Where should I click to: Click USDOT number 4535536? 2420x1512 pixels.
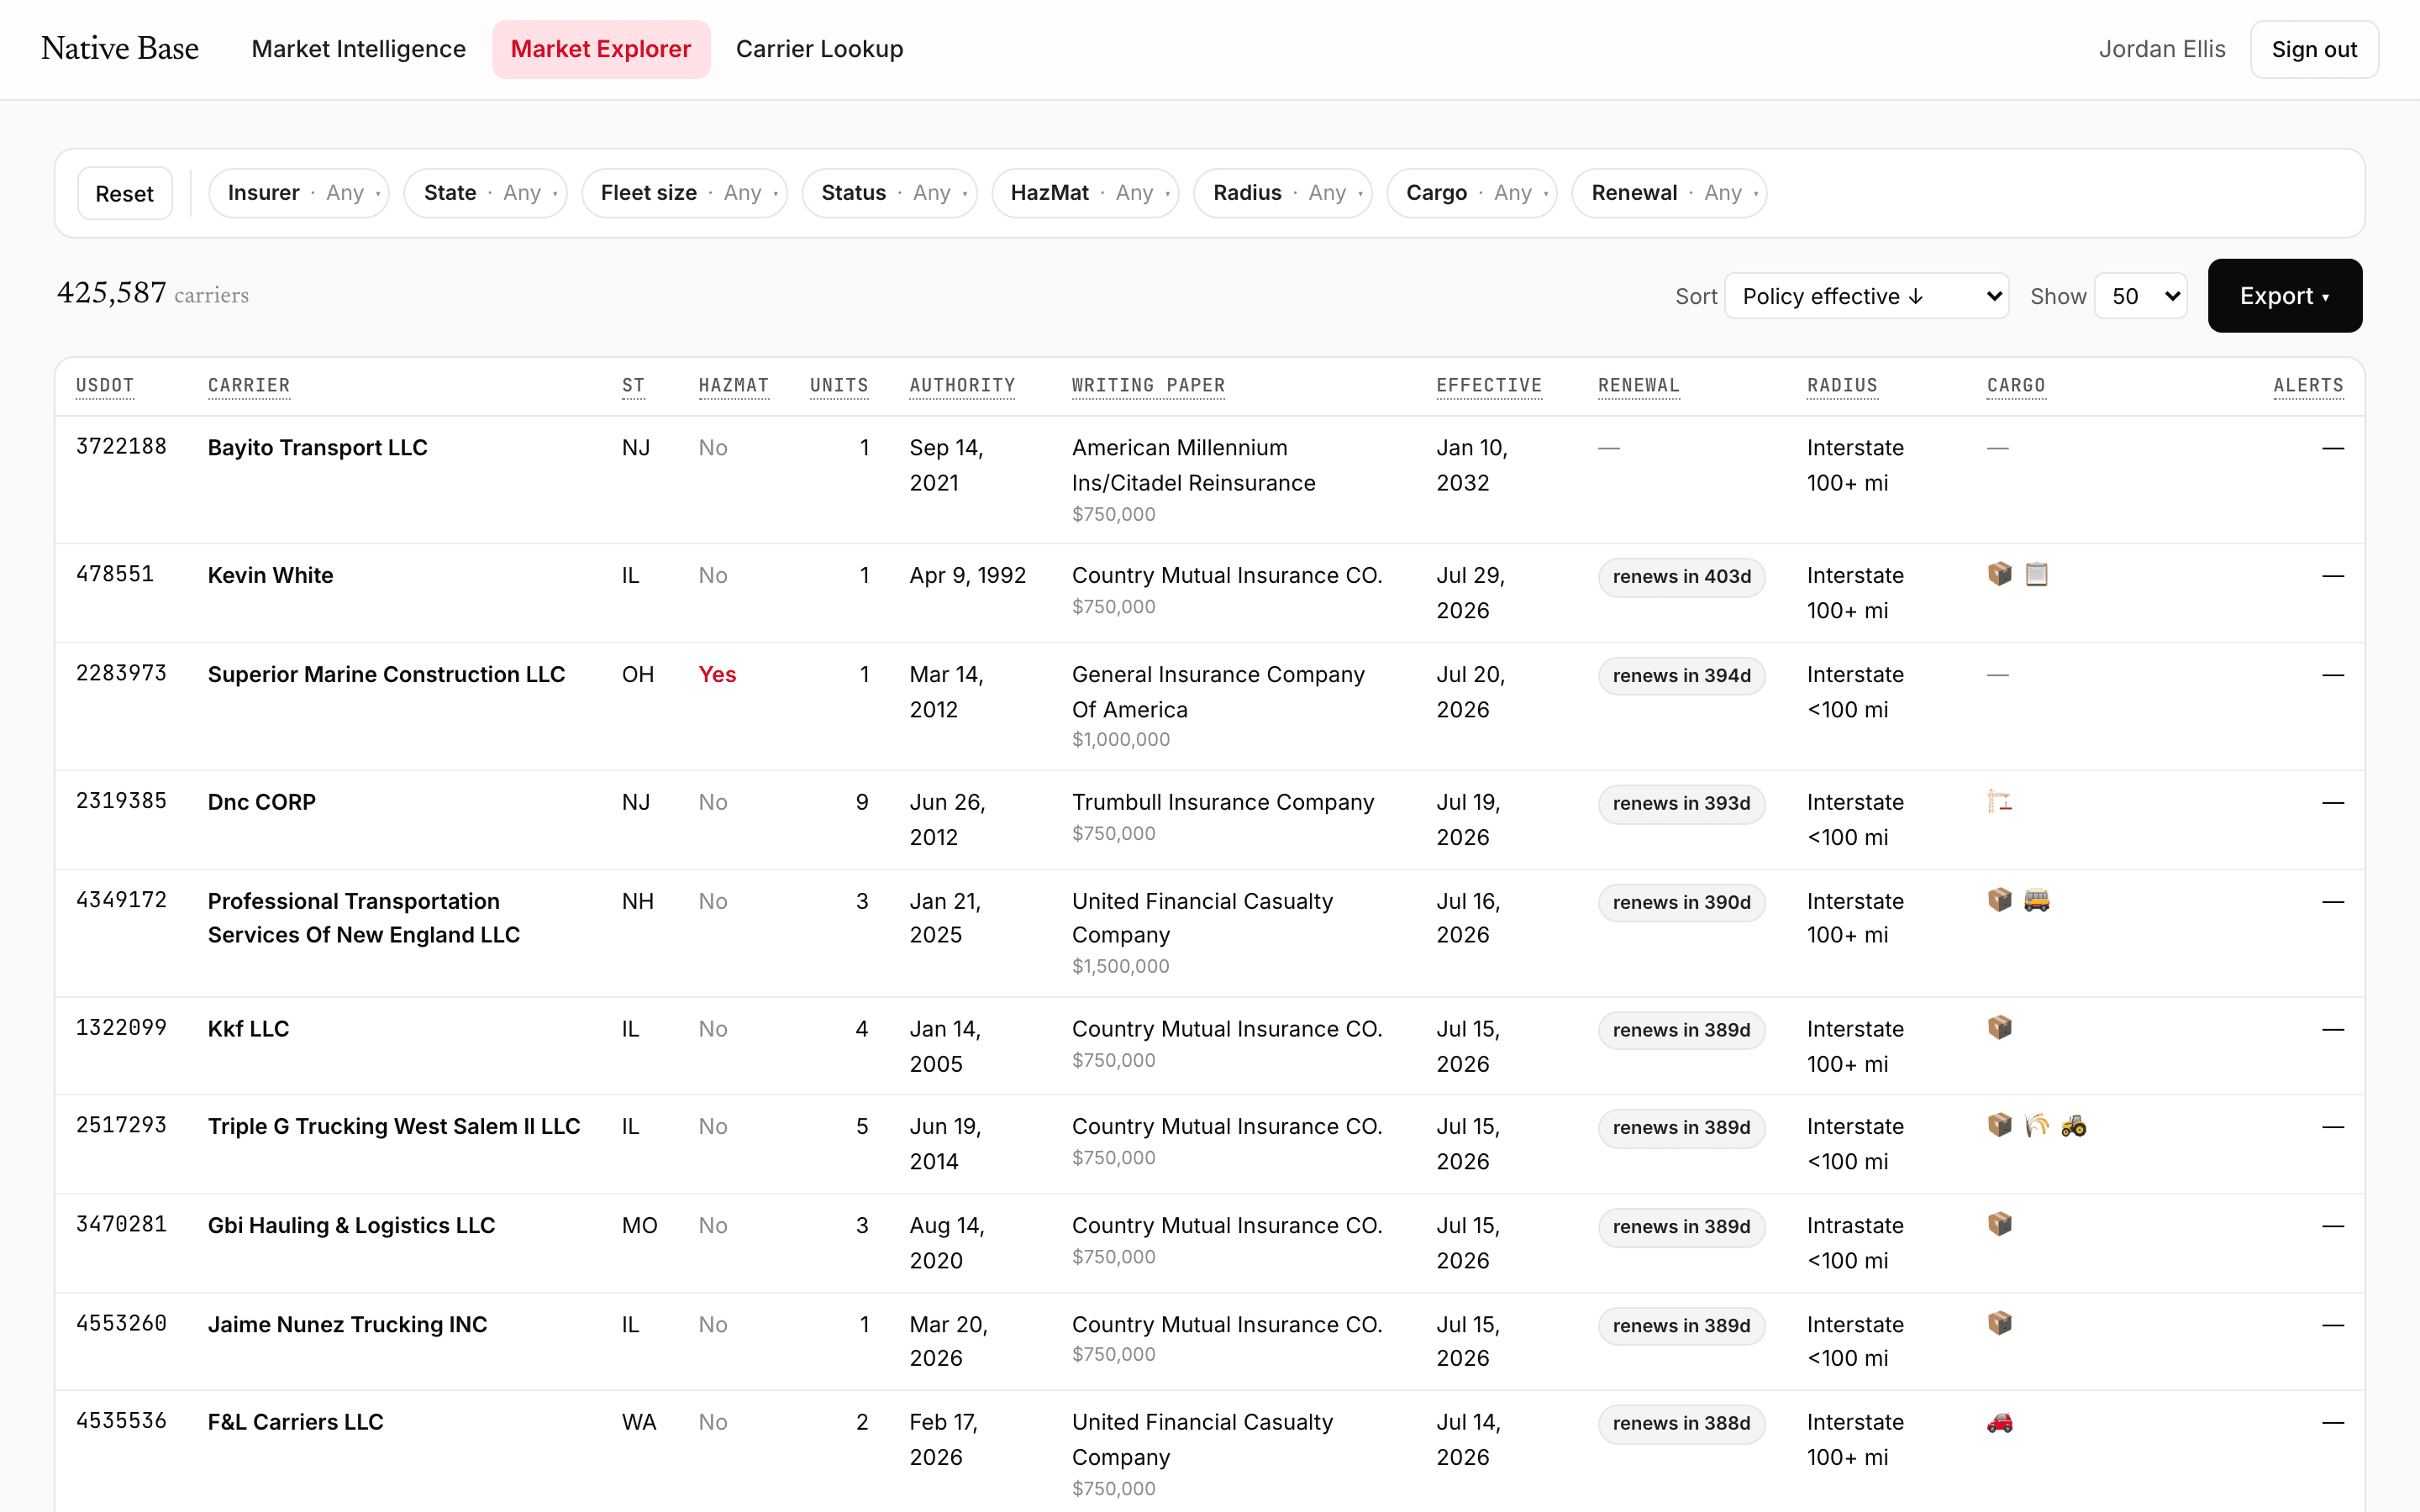(121, 1420)
